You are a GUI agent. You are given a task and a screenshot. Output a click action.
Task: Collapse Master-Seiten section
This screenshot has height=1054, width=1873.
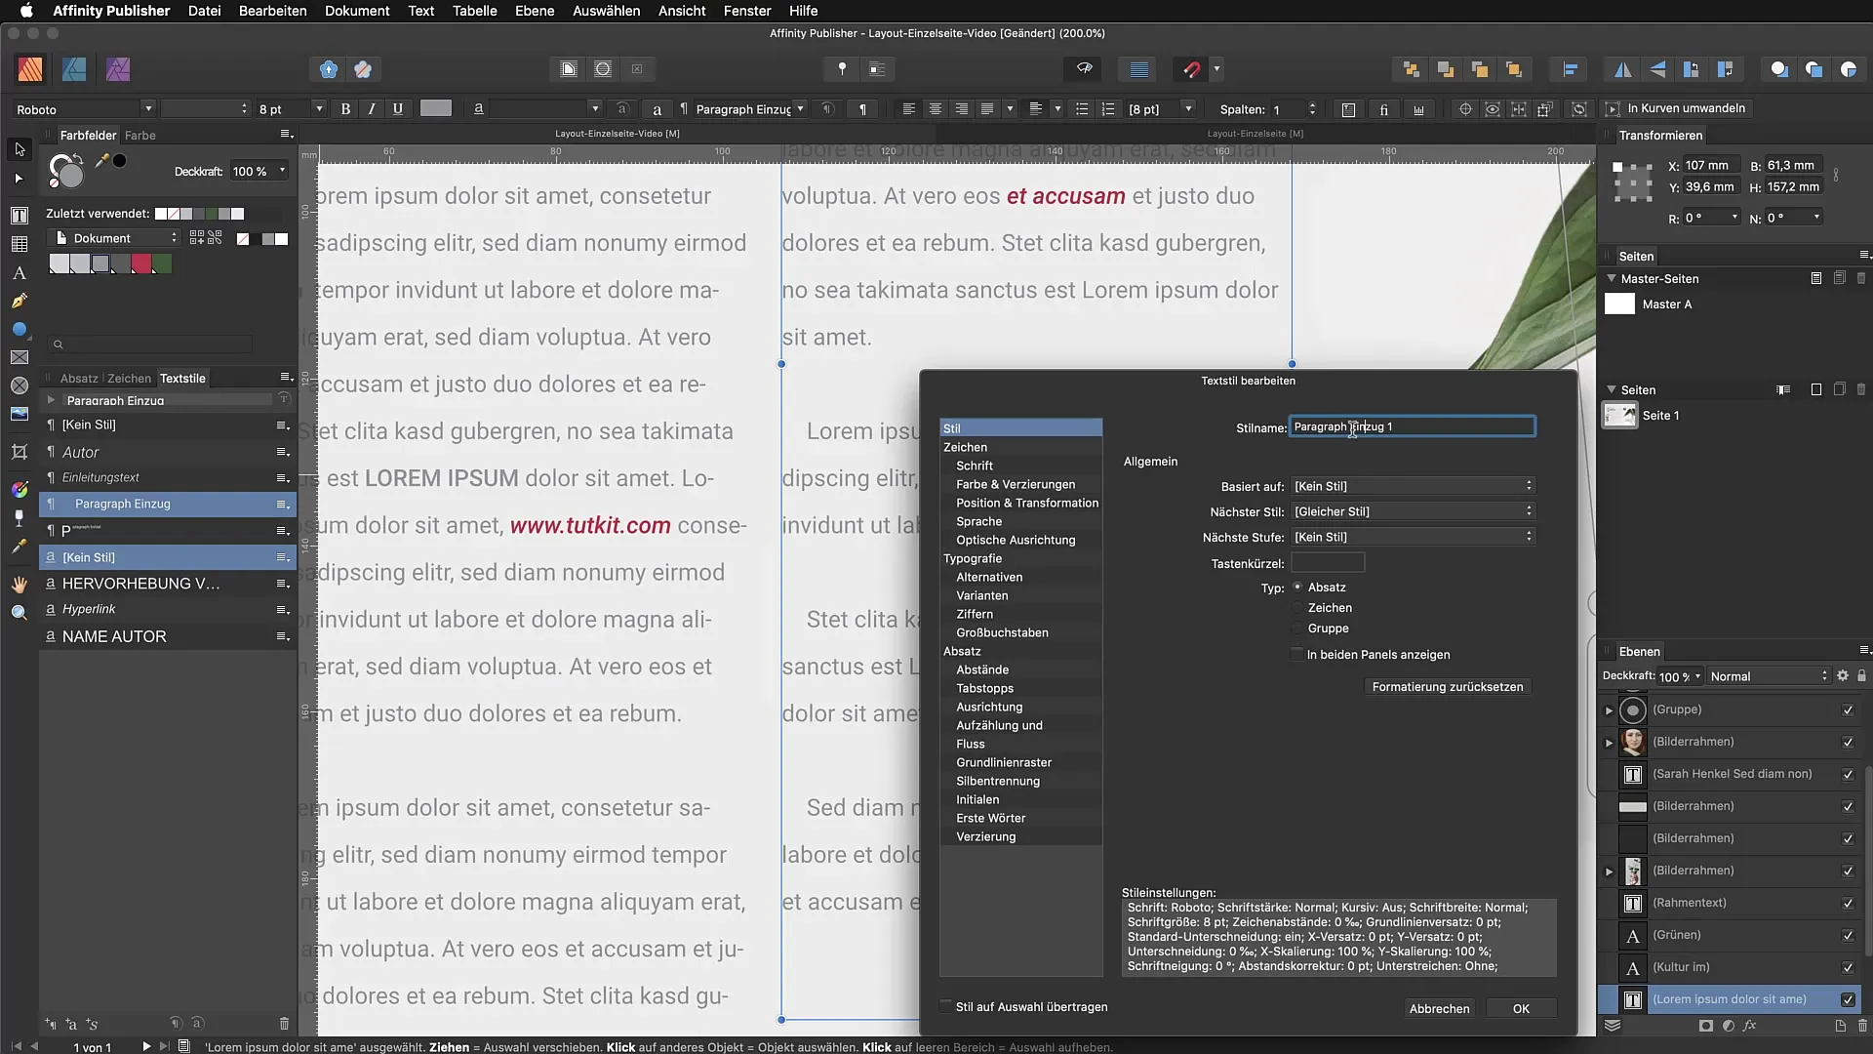tap(1612, 278)
